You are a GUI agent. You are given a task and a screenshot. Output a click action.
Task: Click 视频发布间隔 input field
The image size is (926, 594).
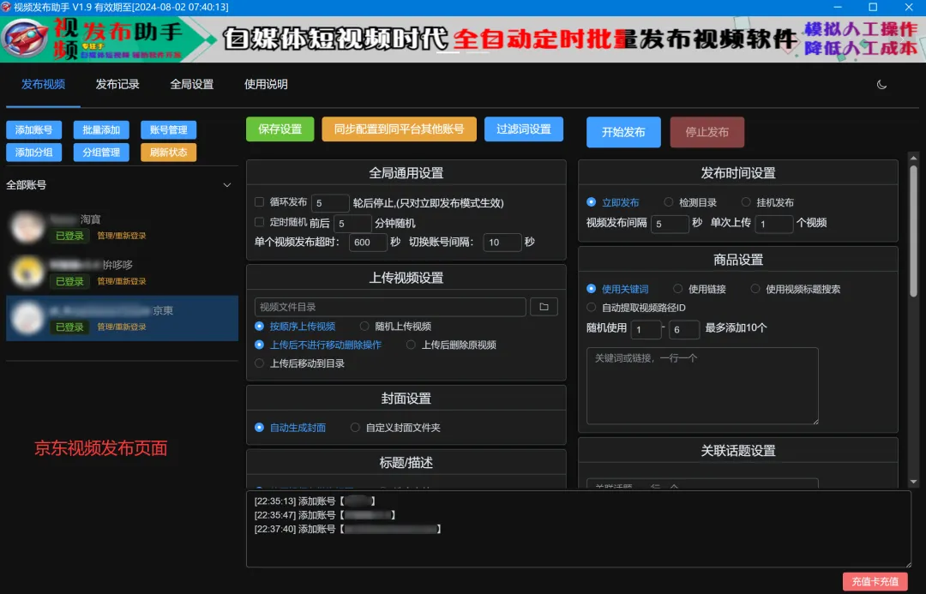point(670,224)
